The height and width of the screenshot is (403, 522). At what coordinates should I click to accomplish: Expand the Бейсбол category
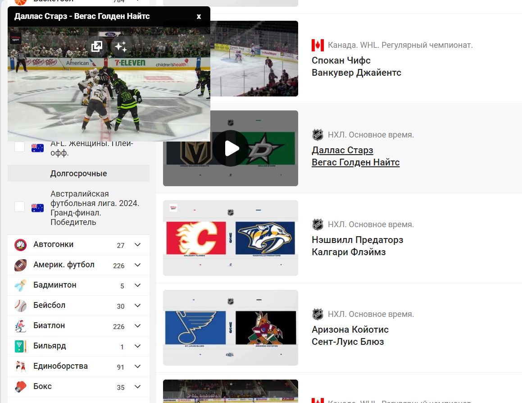pyautogui.click(x=137, y=306)
